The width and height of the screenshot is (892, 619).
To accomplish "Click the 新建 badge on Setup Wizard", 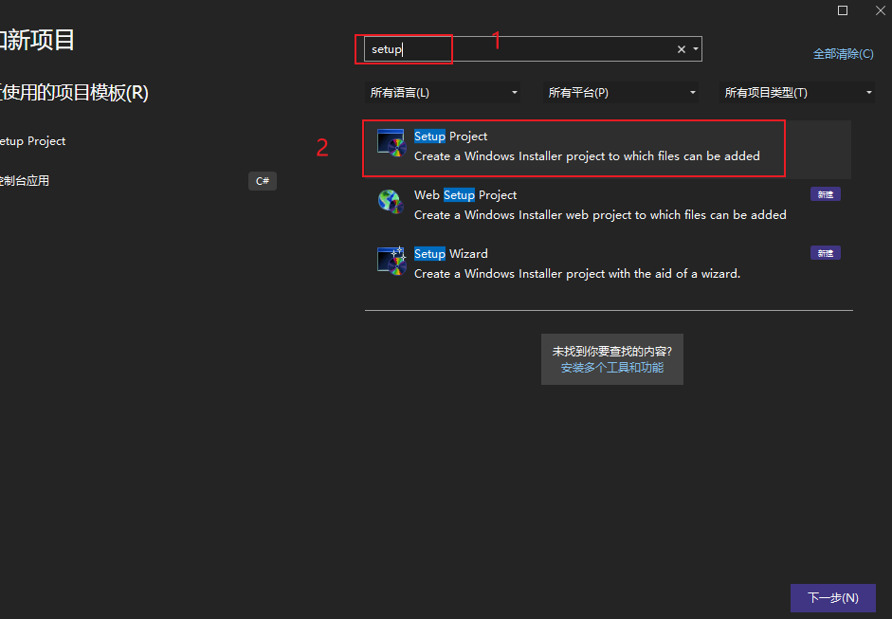I will click(x=825, y=253).
